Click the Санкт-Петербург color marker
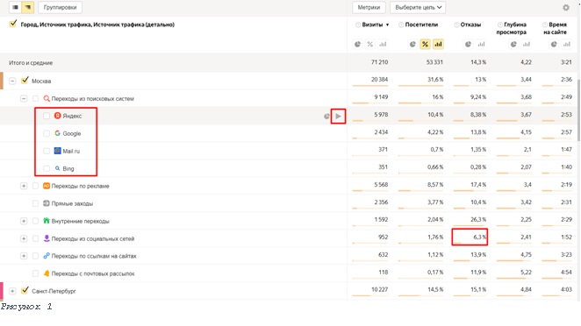The height and width of the screenshot is (326, 581). pos(2,291)
